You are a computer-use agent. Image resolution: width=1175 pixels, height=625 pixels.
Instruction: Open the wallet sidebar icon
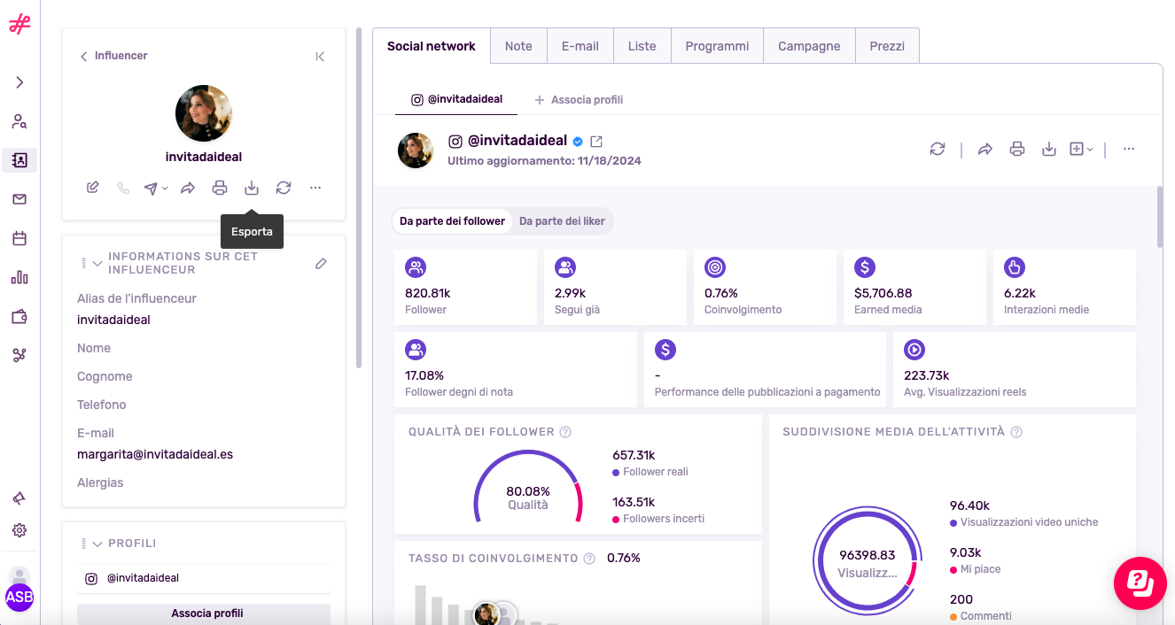click(x=19, y=316)
